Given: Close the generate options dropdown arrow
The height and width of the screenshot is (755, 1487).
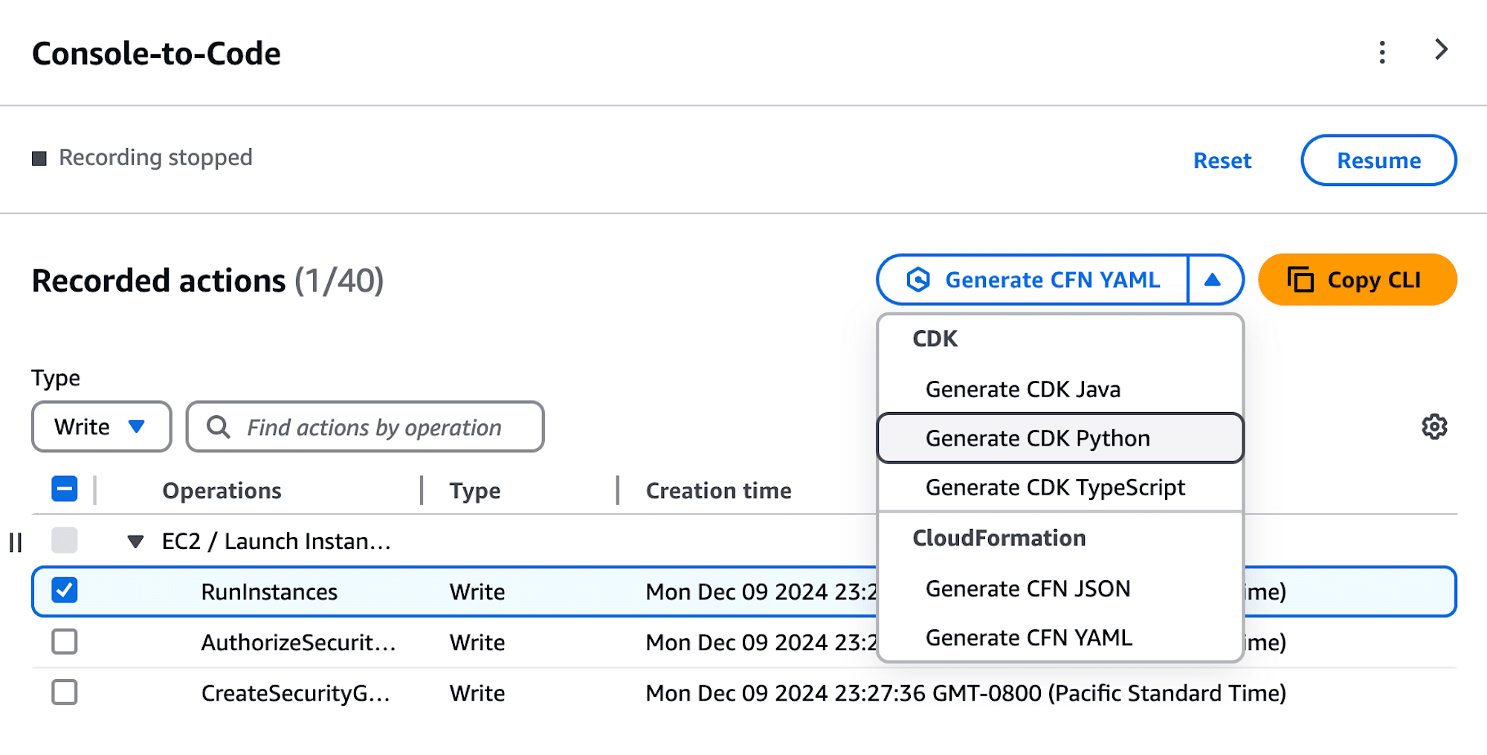Looking at the screenshot, I should coord(1213,280).
